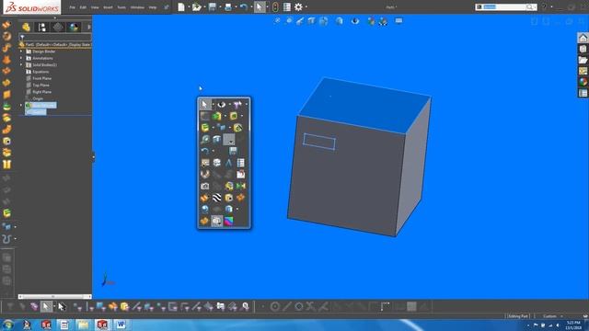The height and width of the screenshot is (331, 589).
Task: Open File Explorer folder icon in task pane
Action: pos(583,60)
